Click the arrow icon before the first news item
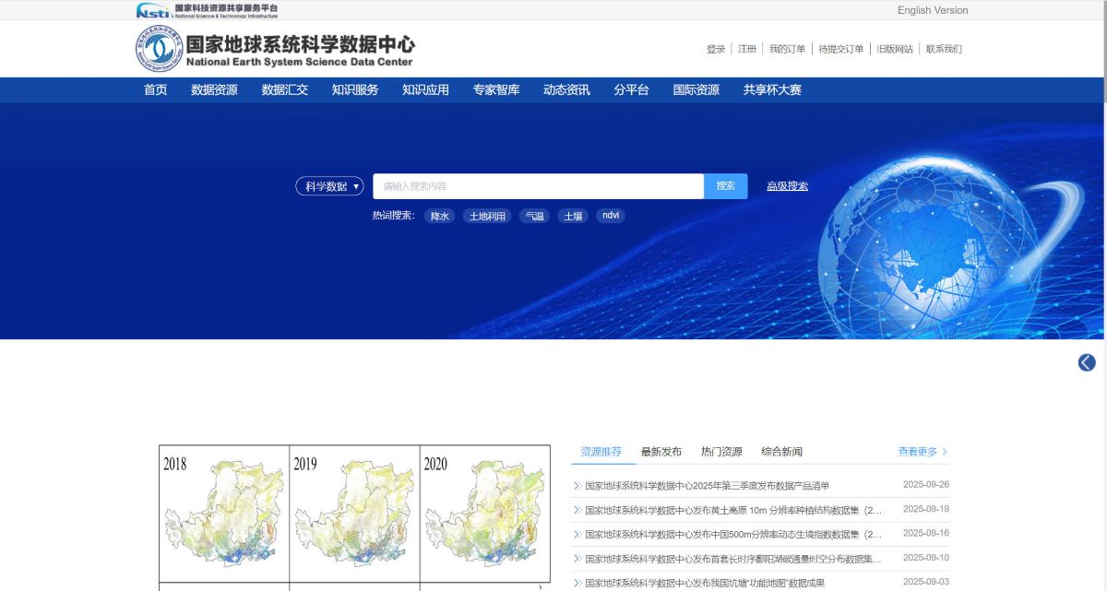Image resolution: width=1107 pixels, height=591 pixels. point(577,486)
